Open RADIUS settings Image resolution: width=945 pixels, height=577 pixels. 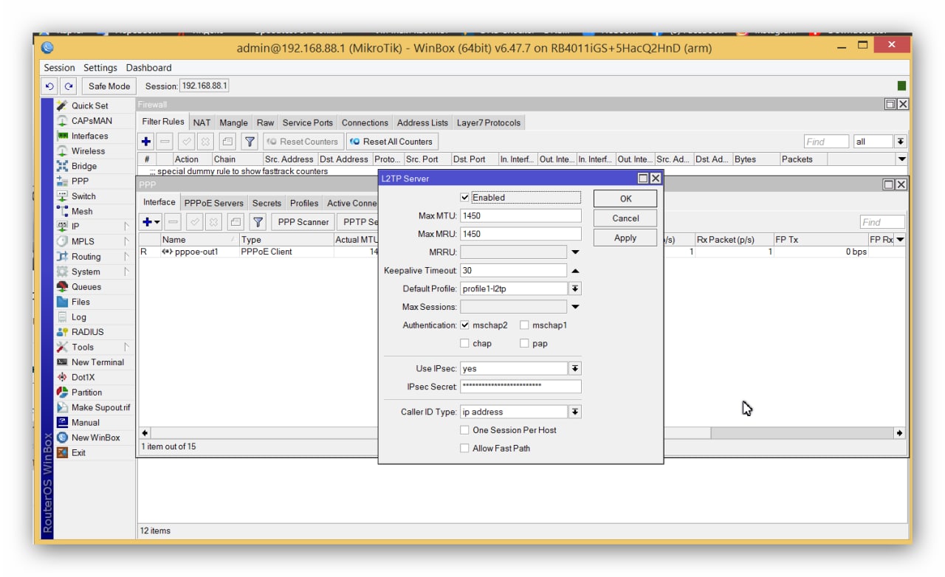coord(87,332)
